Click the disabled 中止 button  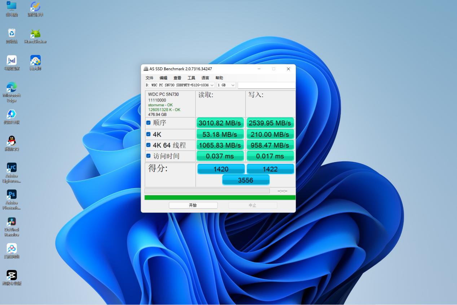coord(252,205)
